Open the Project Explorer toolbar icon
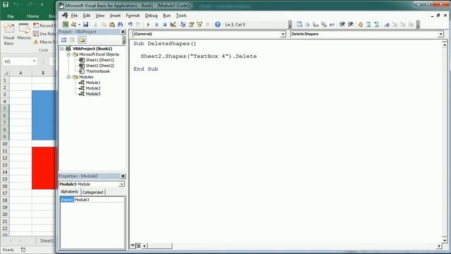The height and width of the screenshot is (254, 451). click(x=183, y=25)
